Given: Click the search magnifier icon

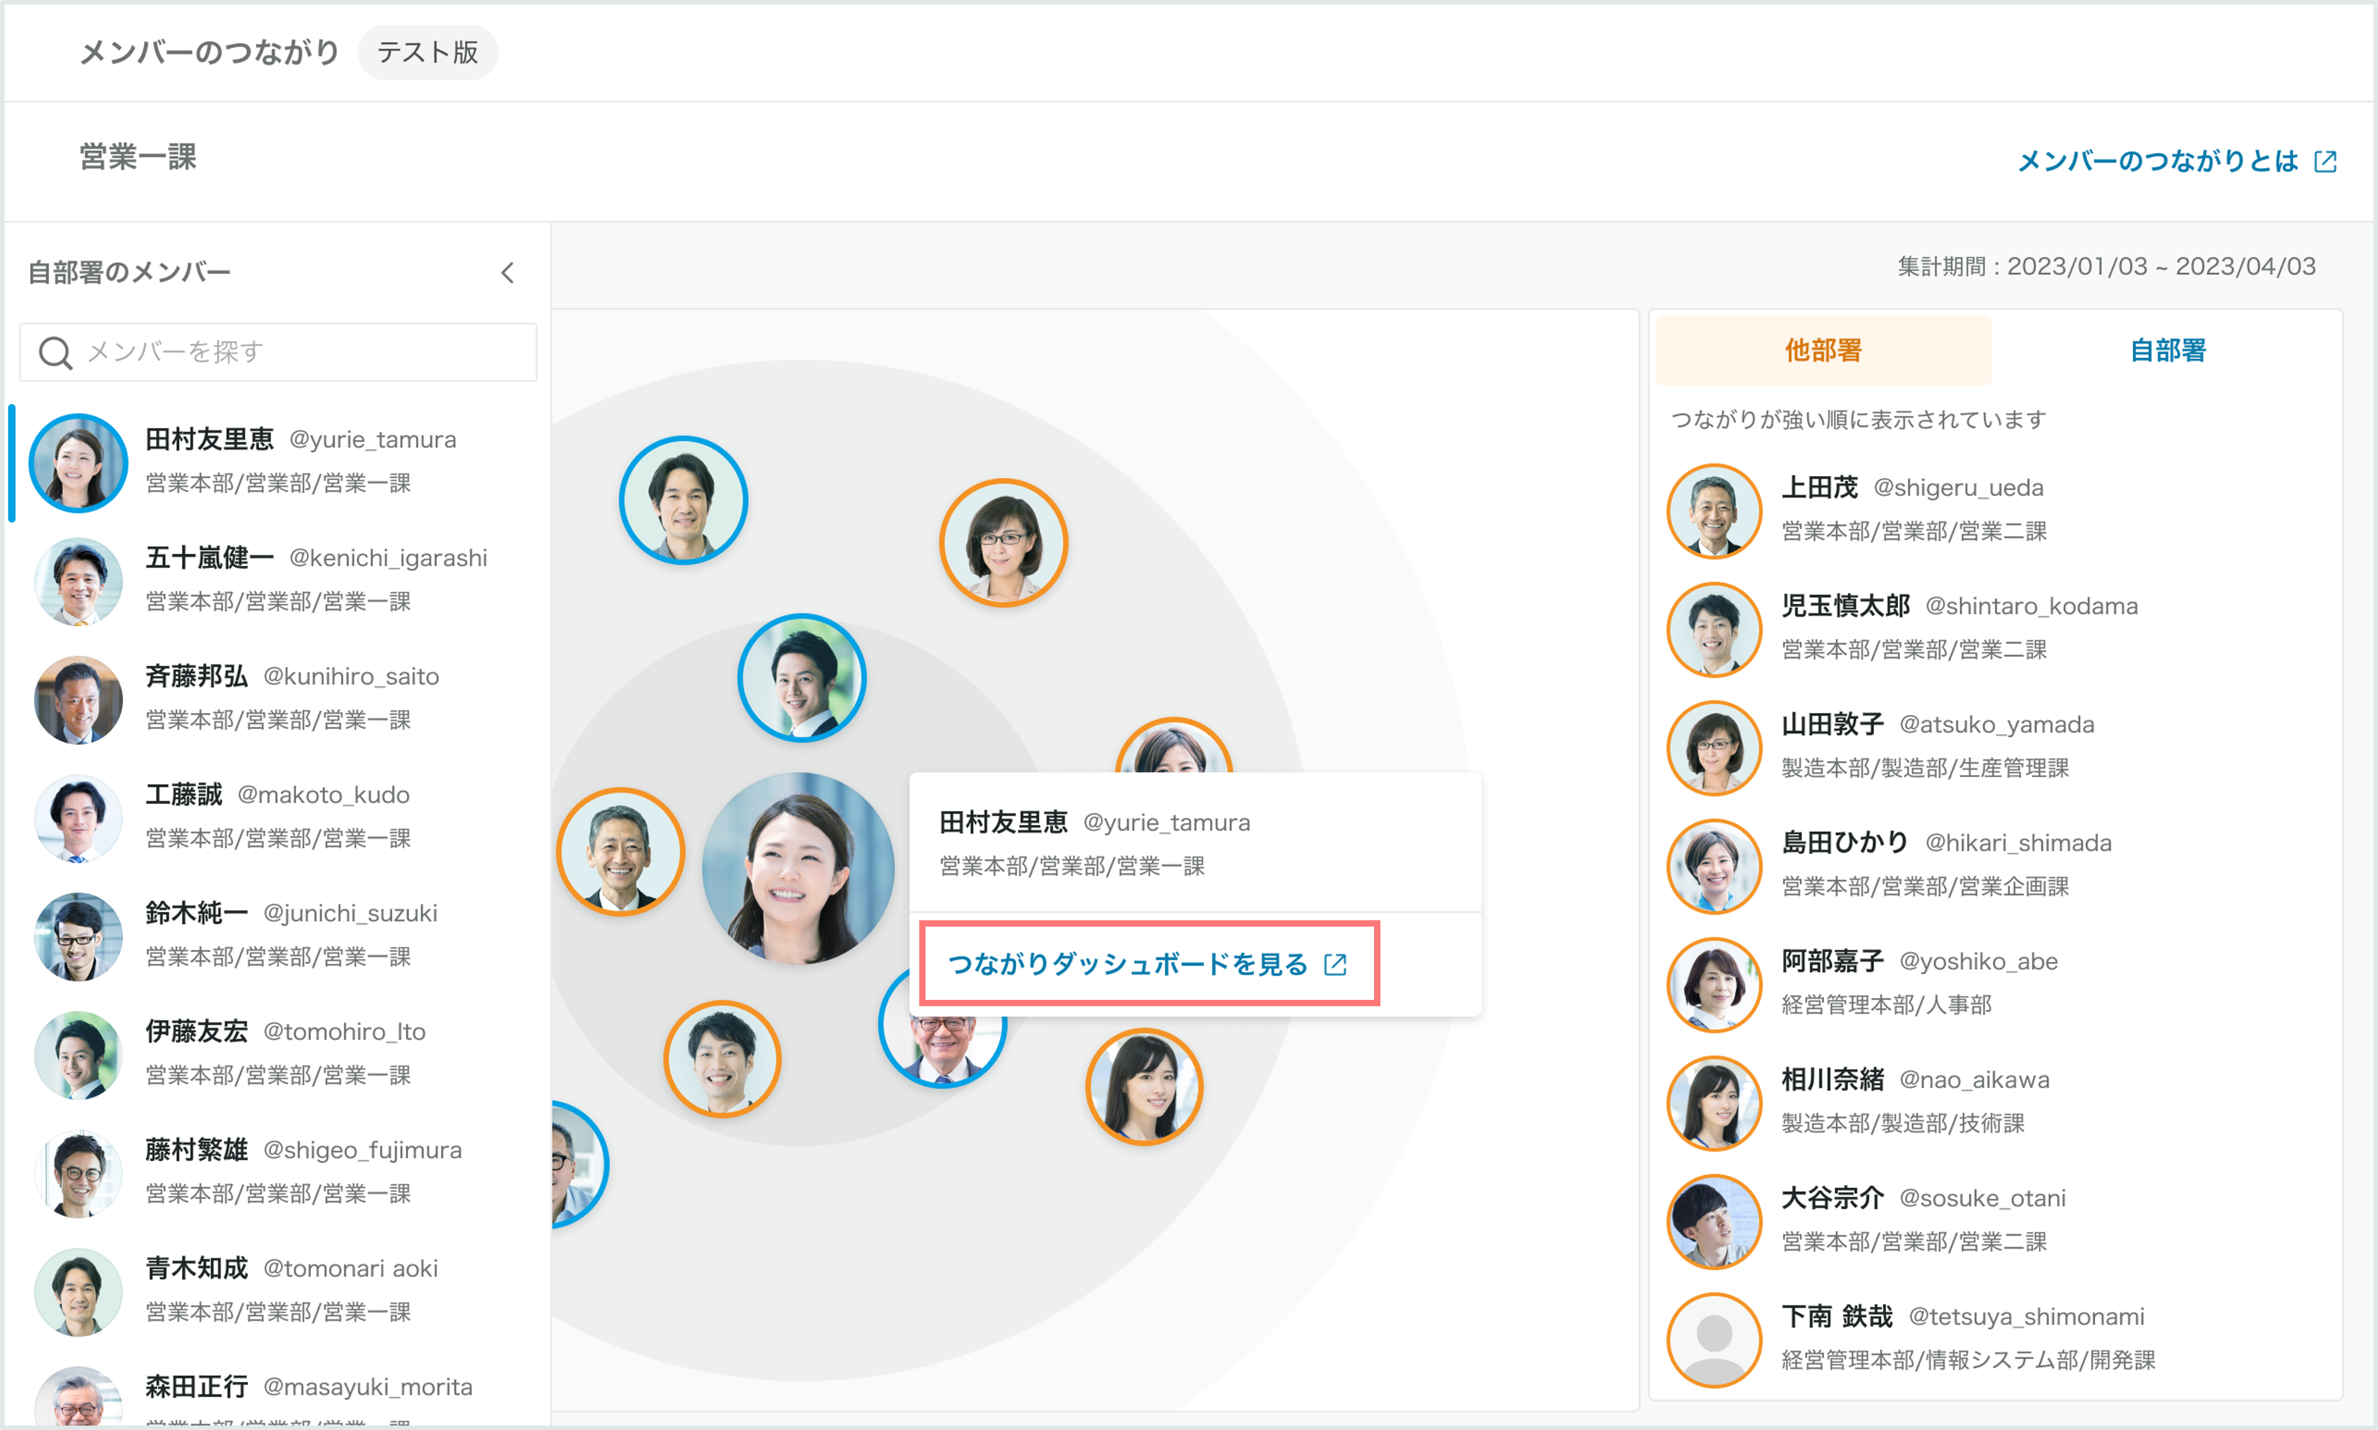Looking at the screenshot, I should pyautogui.click(x=55, y=352).
